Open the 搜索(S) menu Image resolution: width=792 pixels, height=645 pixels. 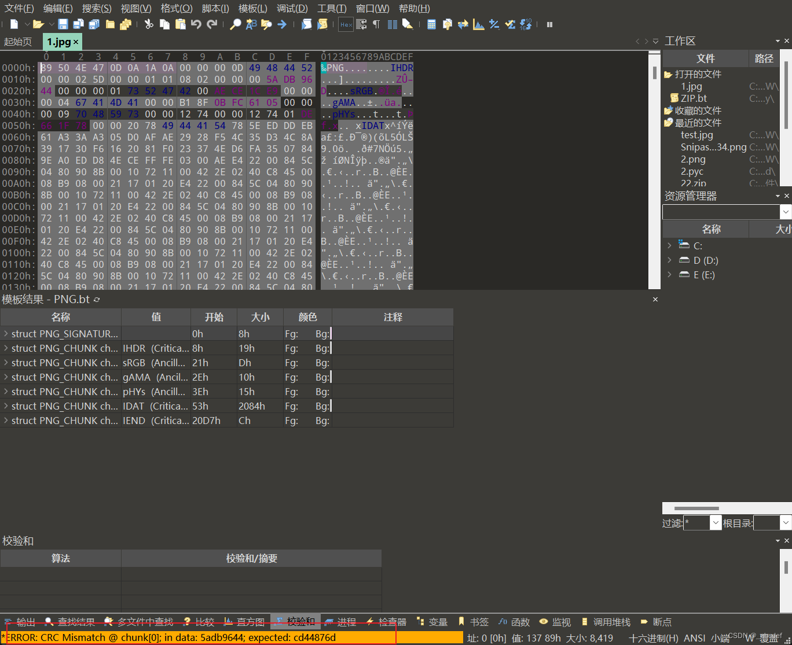click(97, 8)
